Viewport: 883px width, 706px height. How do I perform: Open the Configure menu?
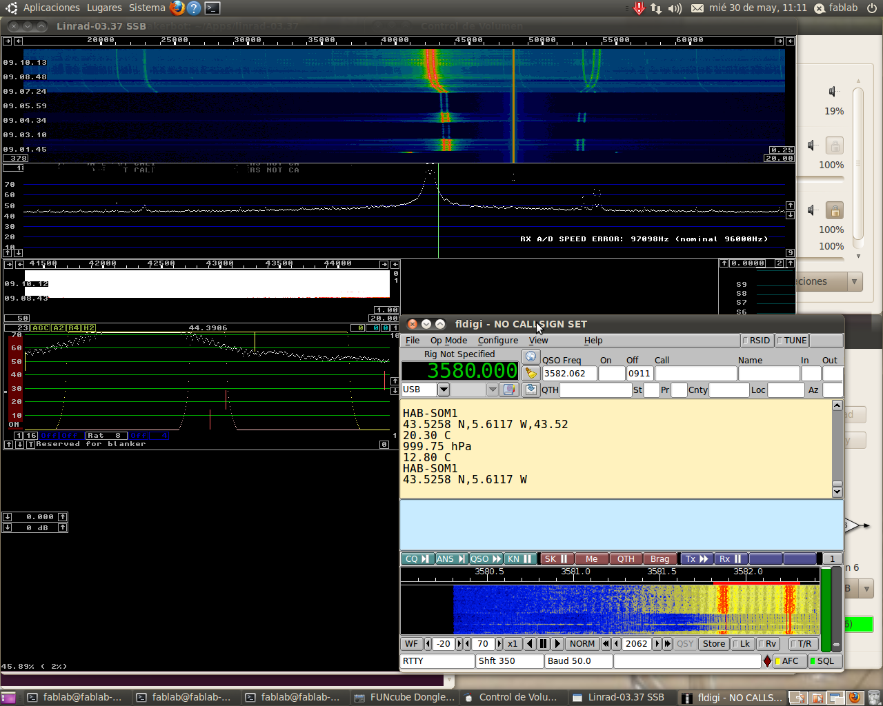tap(497, 341)
